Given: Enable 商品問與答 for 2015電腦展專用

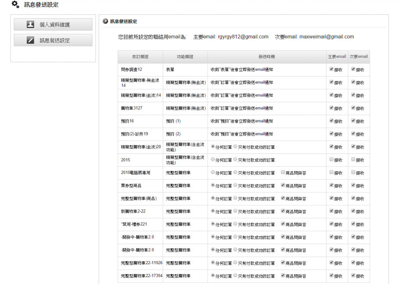Looking at the screenshot, I should (283, 172).
